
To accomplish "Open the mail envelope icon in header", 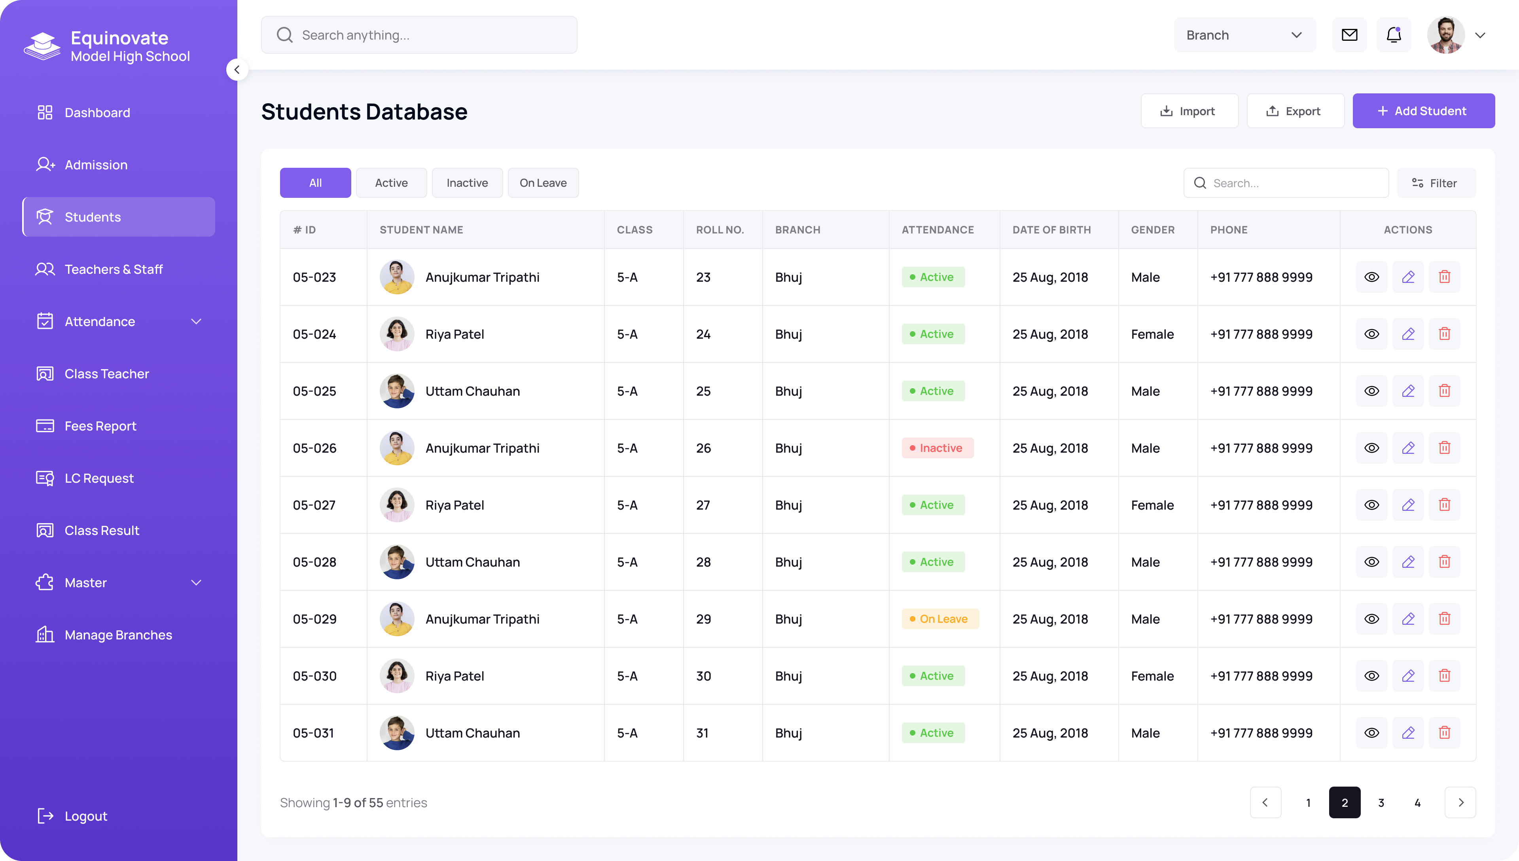I will 1349,35.
